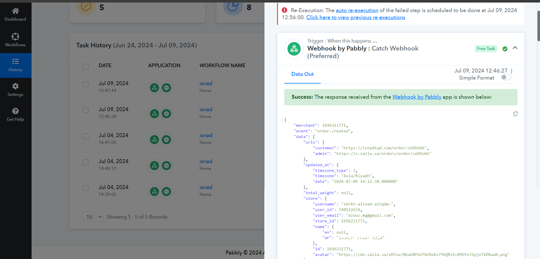The image size is (540, 259).
Task: Click the vertical scrollbar of the detail panel
Action: coord(538,26)
